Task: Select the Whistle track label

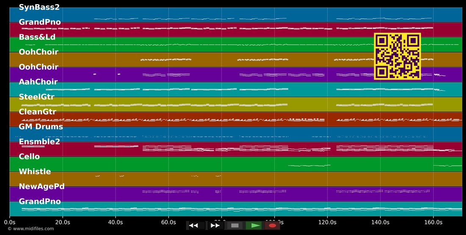Action: pos(35,171)
